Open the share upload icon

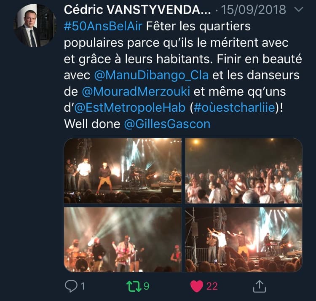coord(260,286)
